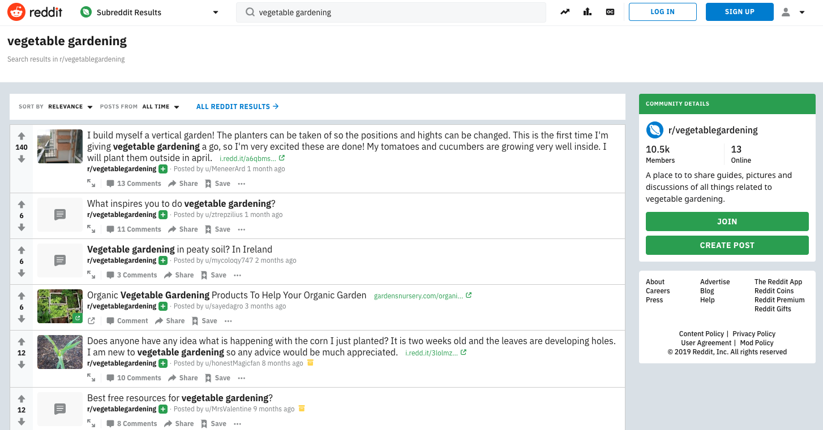Open the Reddit home logo
Image resolution: width=823 pixels, height=430 pixels.
pyautogui.click(x=35, y=12)
